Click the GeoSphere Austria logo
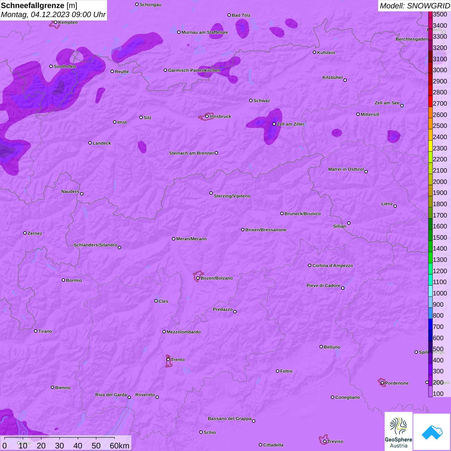The width and height of the screenshot is (451, 451). click(398, 431)
